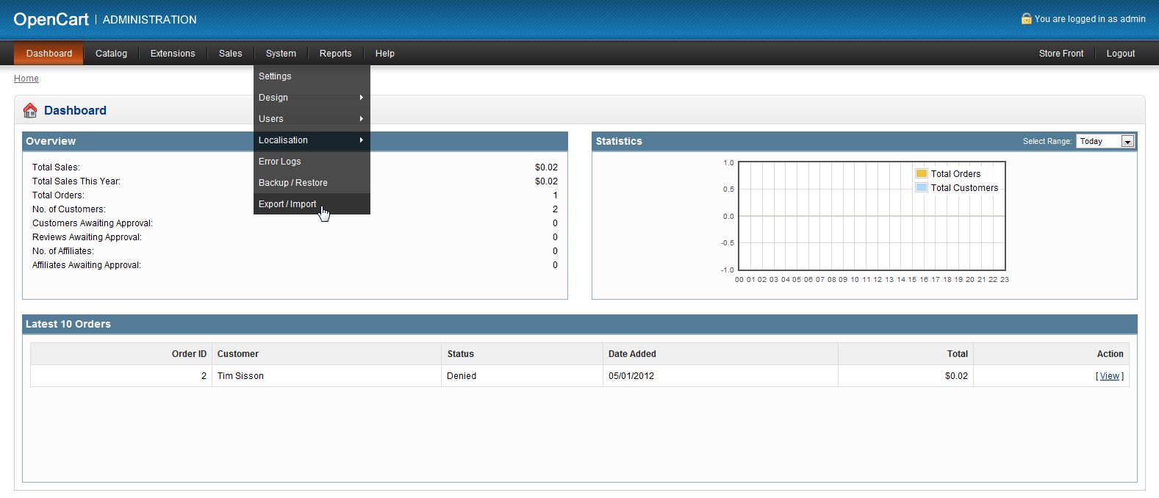This screenshot has width=1159, height=498.
Task: Click the Total Customers legend color swatch
Action: (921, 187)
